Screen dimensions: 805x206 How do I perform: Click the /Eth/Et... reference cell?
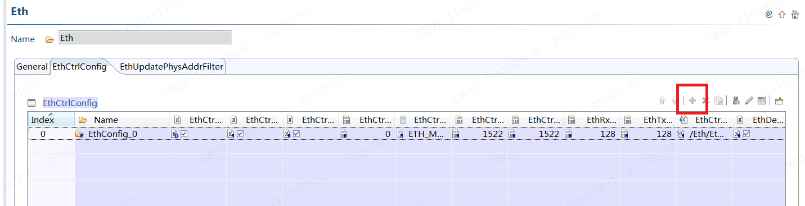point(704,134)
